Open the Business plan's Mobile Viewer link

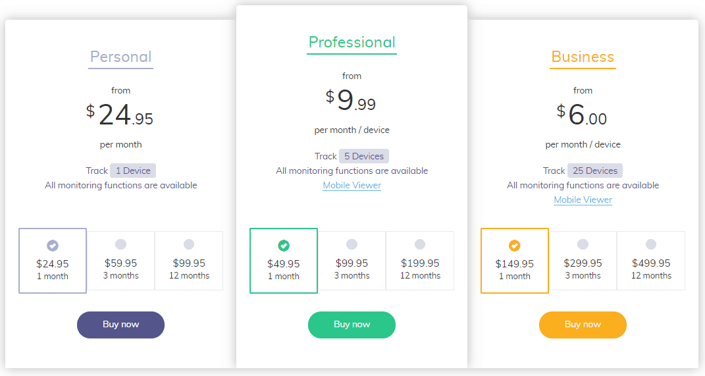[583, 200]
